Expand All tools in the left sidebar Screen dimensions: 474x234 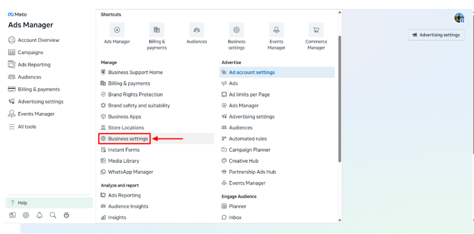[27, 126]
